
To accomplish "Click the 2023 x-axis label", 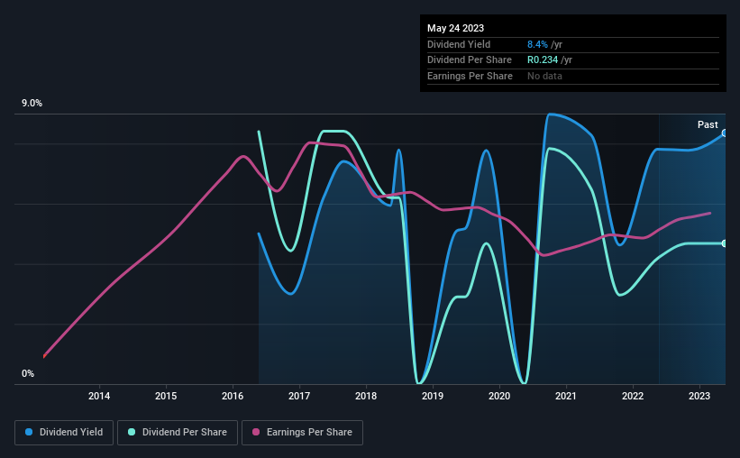I will (699, 396).
